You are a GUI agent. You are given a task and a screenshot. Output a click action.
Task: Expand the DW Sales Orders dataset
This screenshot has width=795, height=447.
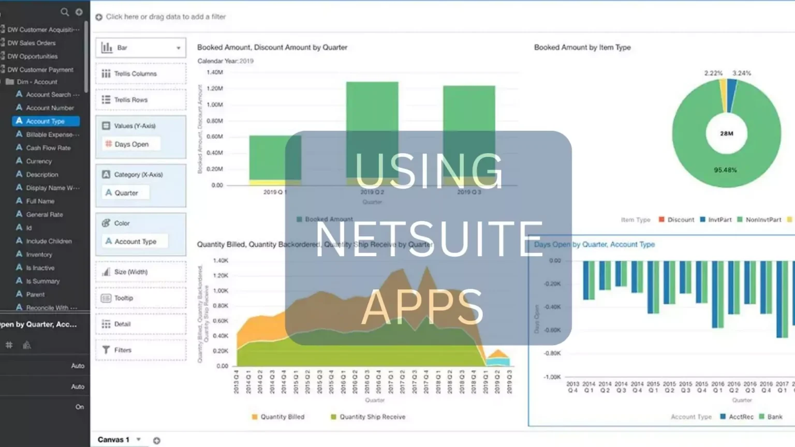pyautogui.click(x=31, y=43)
